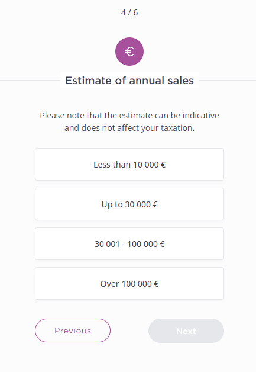The width and height of the screenshot is (256, 372).
Task: Click the progress counter above the euro icon
Action: click(x=129, y=12)
